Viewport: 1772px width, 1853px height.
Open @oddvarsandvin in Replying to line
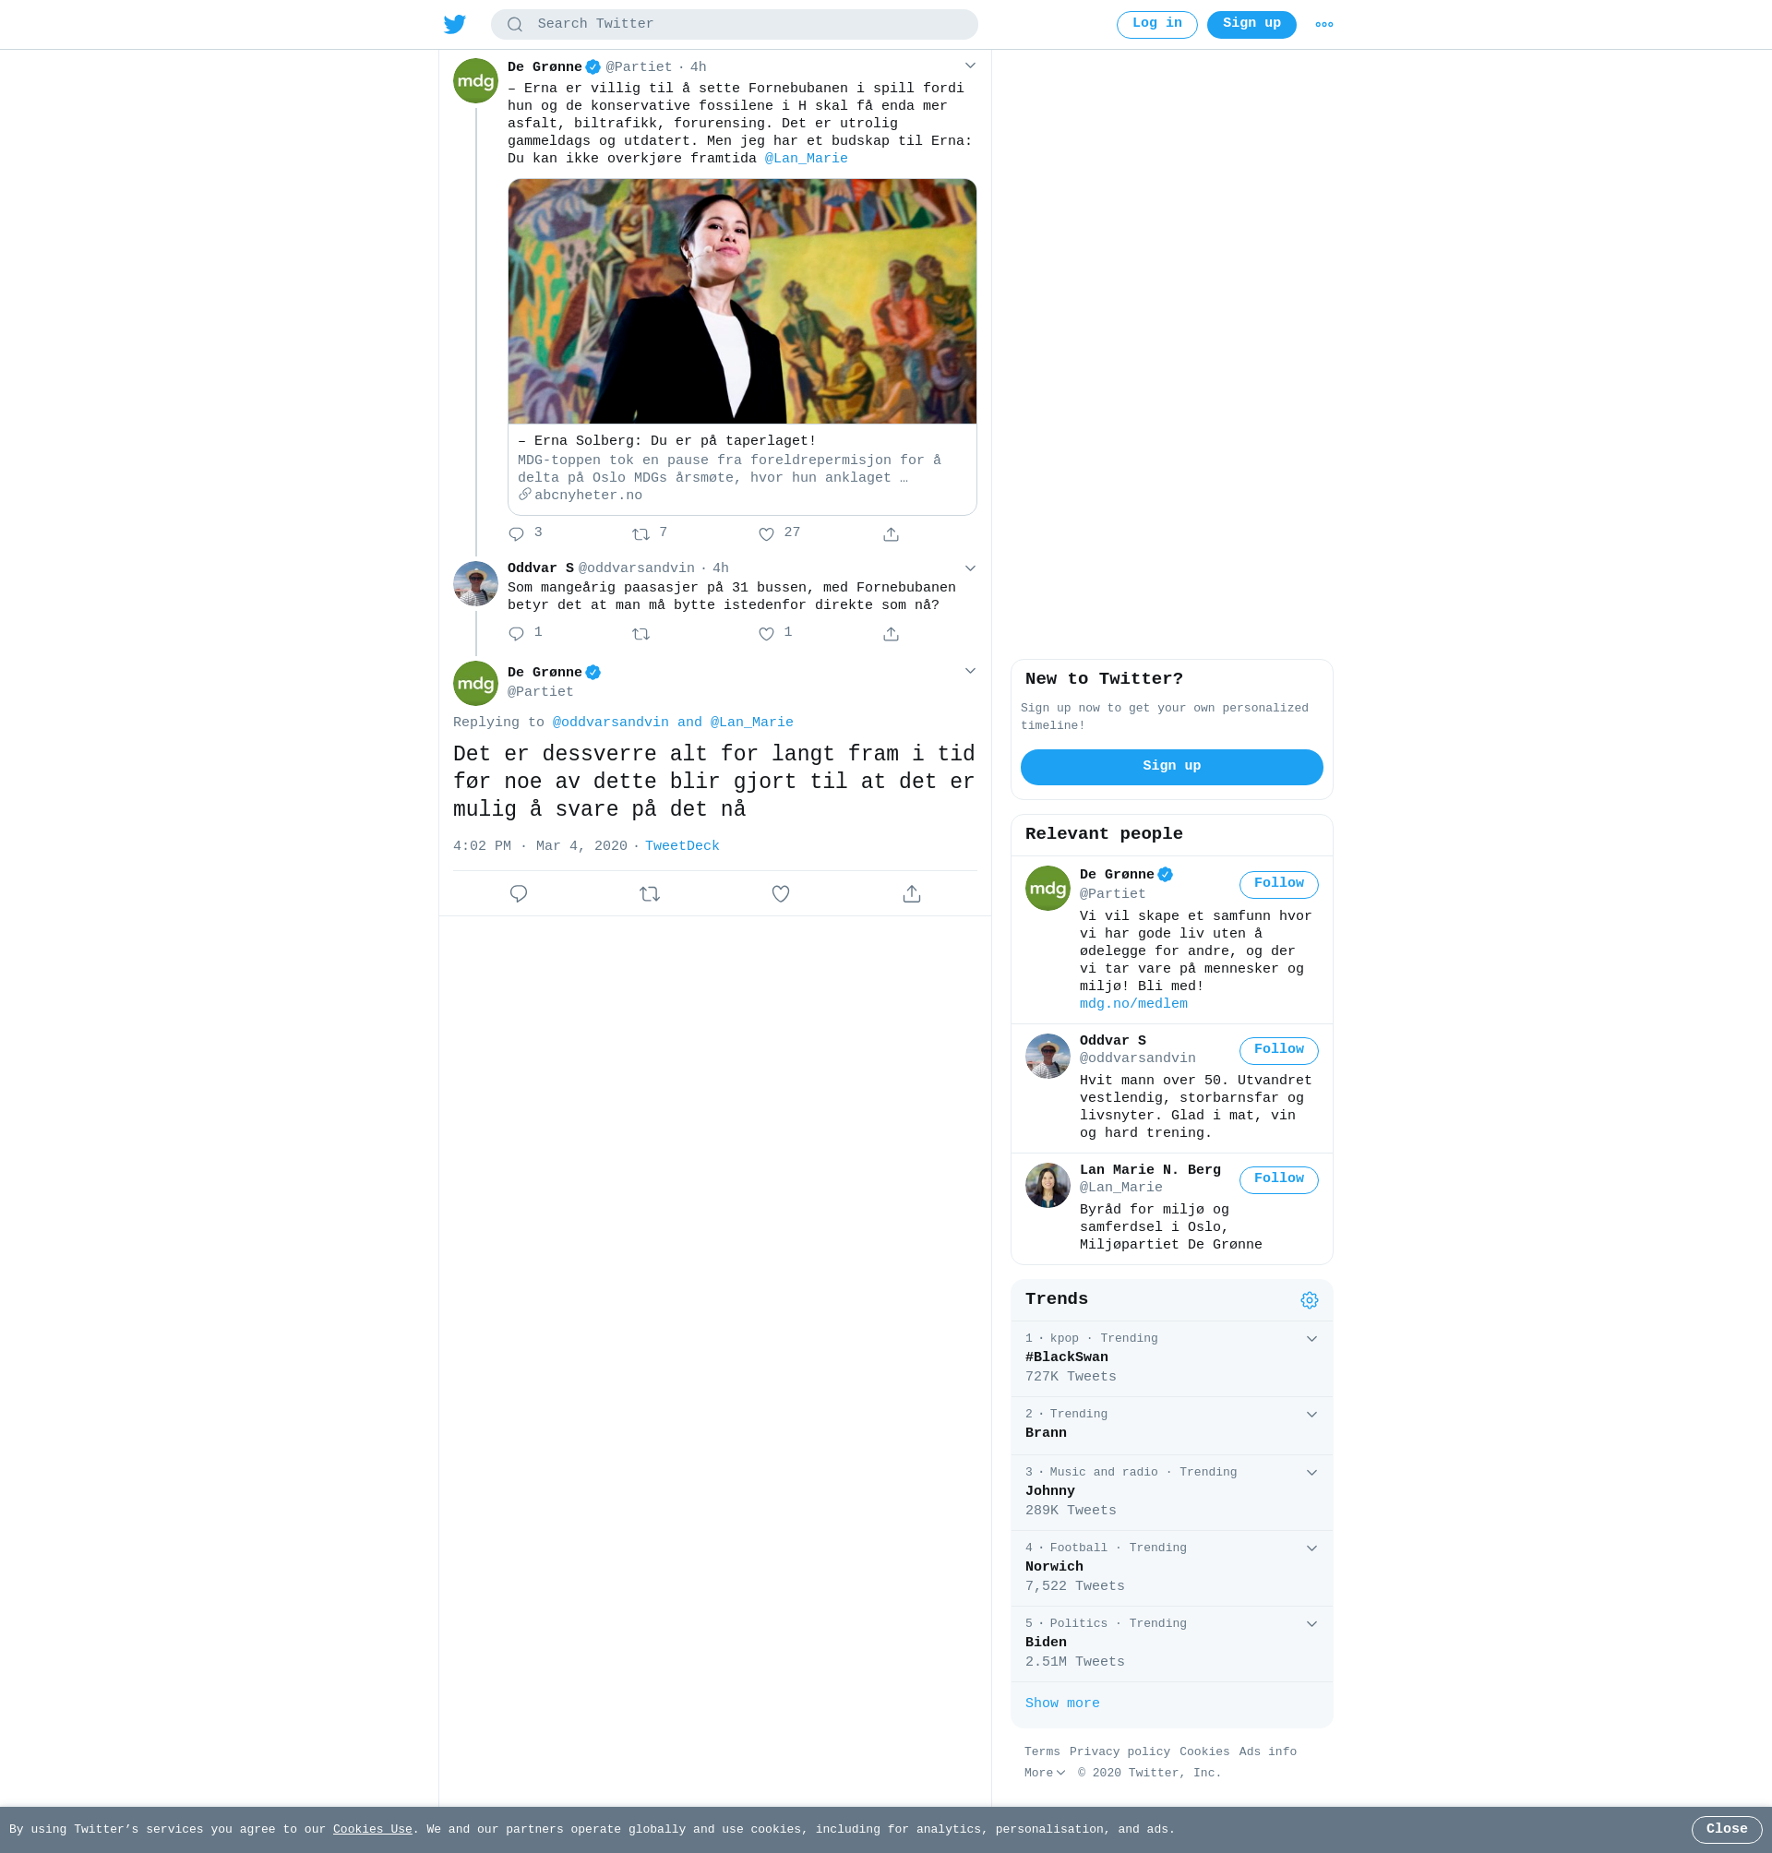click(610, 723)
